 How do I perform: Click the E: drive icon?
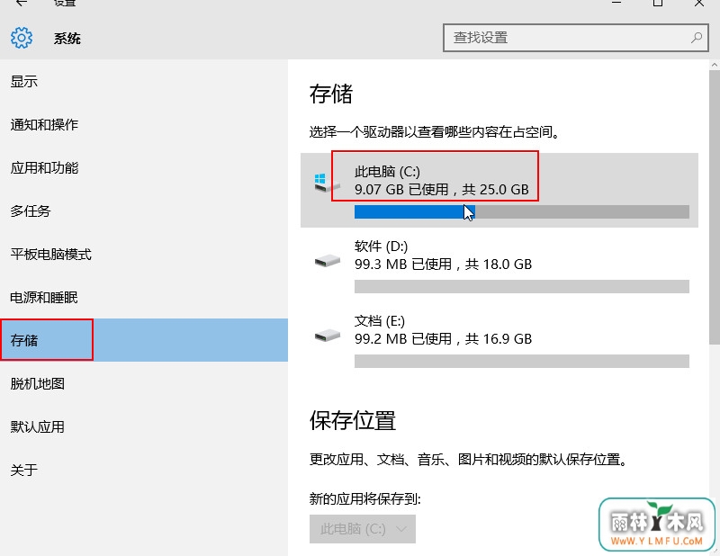327,336
